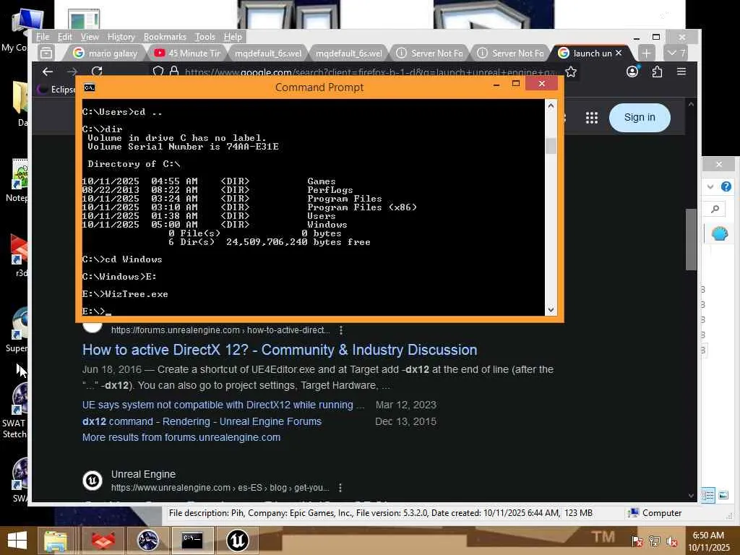Image resolution: width=740 pixels, height=555 pixels.
Task: Open Unreal Engine taskbar icon
Action: pos(237,541)
